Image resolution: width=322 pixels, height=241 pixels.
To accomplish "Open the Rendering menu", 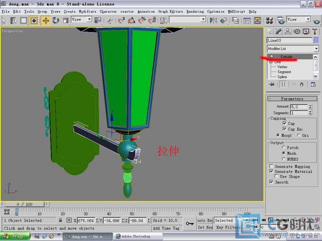I will tap(195, 11).
